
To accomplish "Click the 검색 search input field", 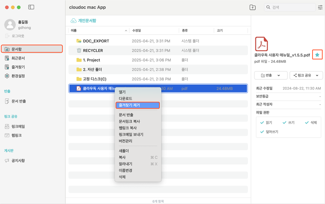I will [x=291, y=7].
